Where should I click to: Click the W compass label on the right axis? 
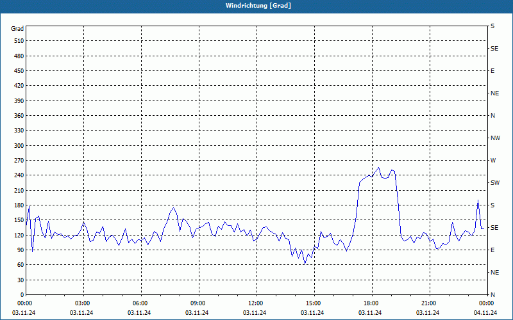493,161
